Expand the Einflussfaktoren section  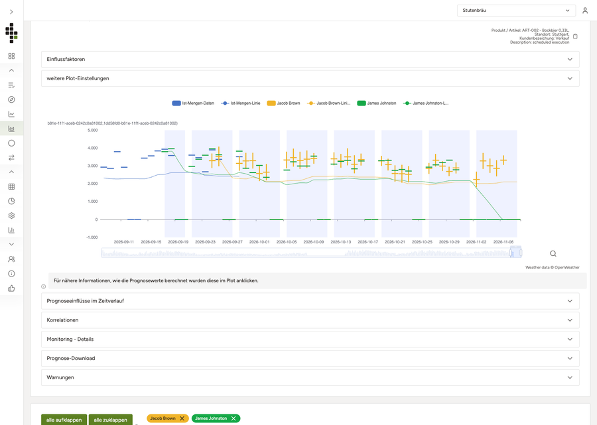coord(310,60)
